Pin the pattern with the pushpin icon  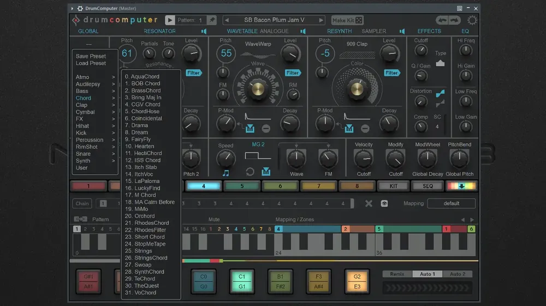[212, 20]
